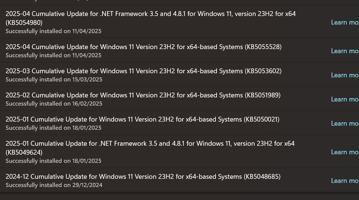Open Learn more link for KB5050021
Screen dimensions: 359x200
point(344,123)
